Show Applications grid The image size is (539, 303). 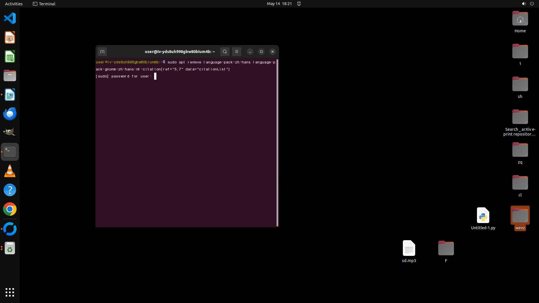pos(10,292)
